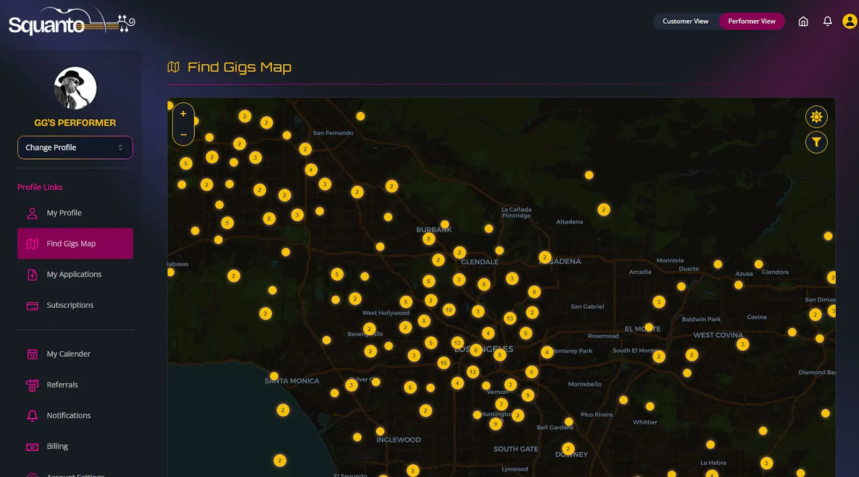Click the 2 gig cluster at Downey
859x477 pixels.
[568, 449]
